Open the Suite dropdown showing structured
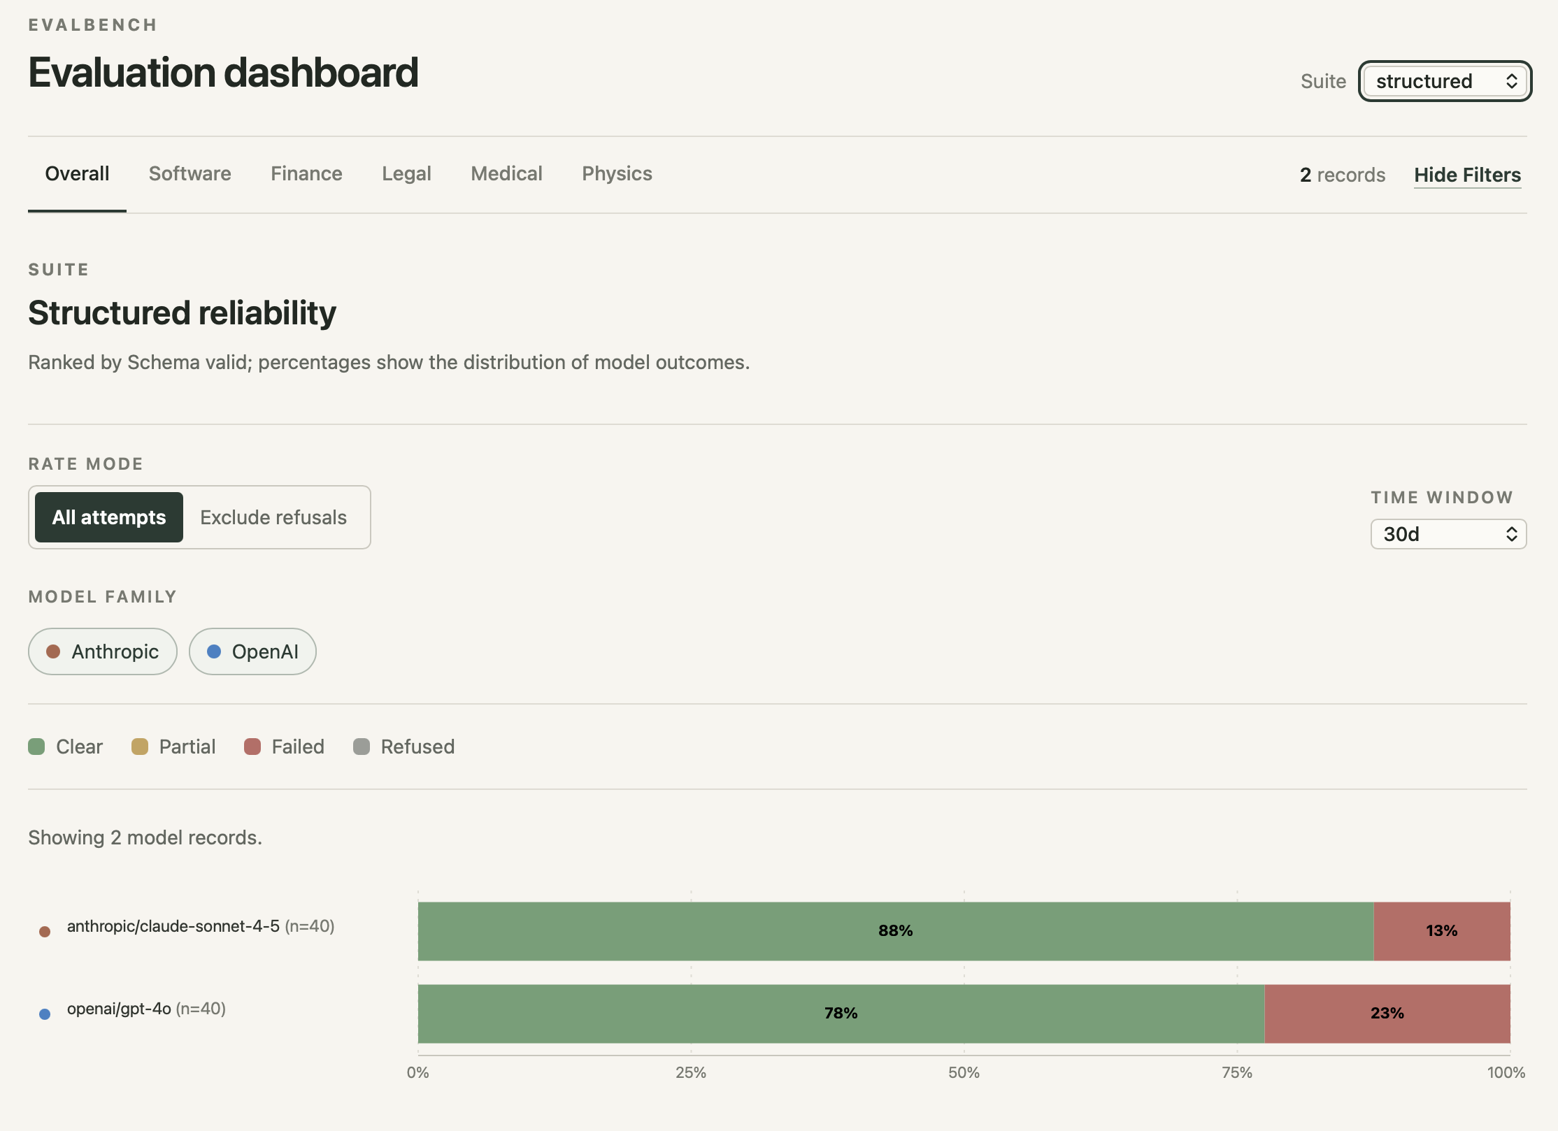The width and height of the screenshot is (1558, 1131). tap(1445, 81)
